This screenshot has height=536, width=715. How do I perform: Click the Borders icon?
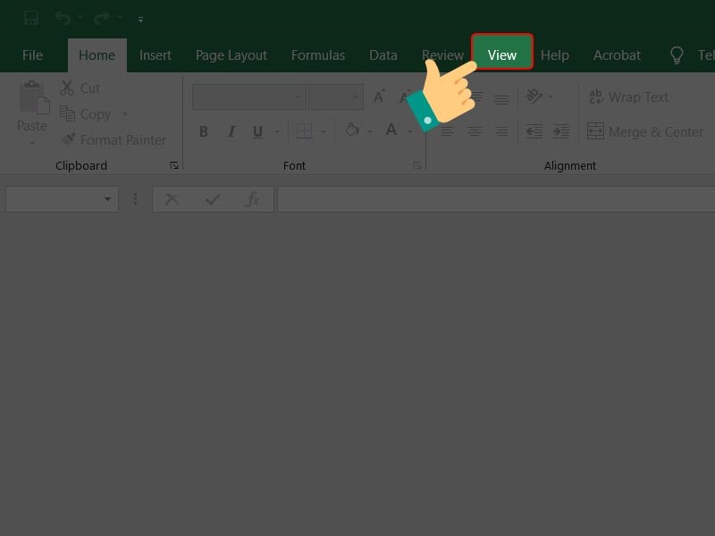304,131
